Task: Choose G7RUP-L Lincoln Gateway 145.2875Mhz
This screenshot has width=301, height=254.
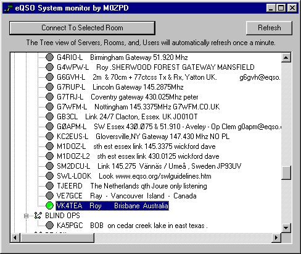Action: [120, 87]
